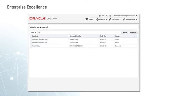Click Ends On date of 303 999 5903 row
171x96 pixels.
coord(103,39)
